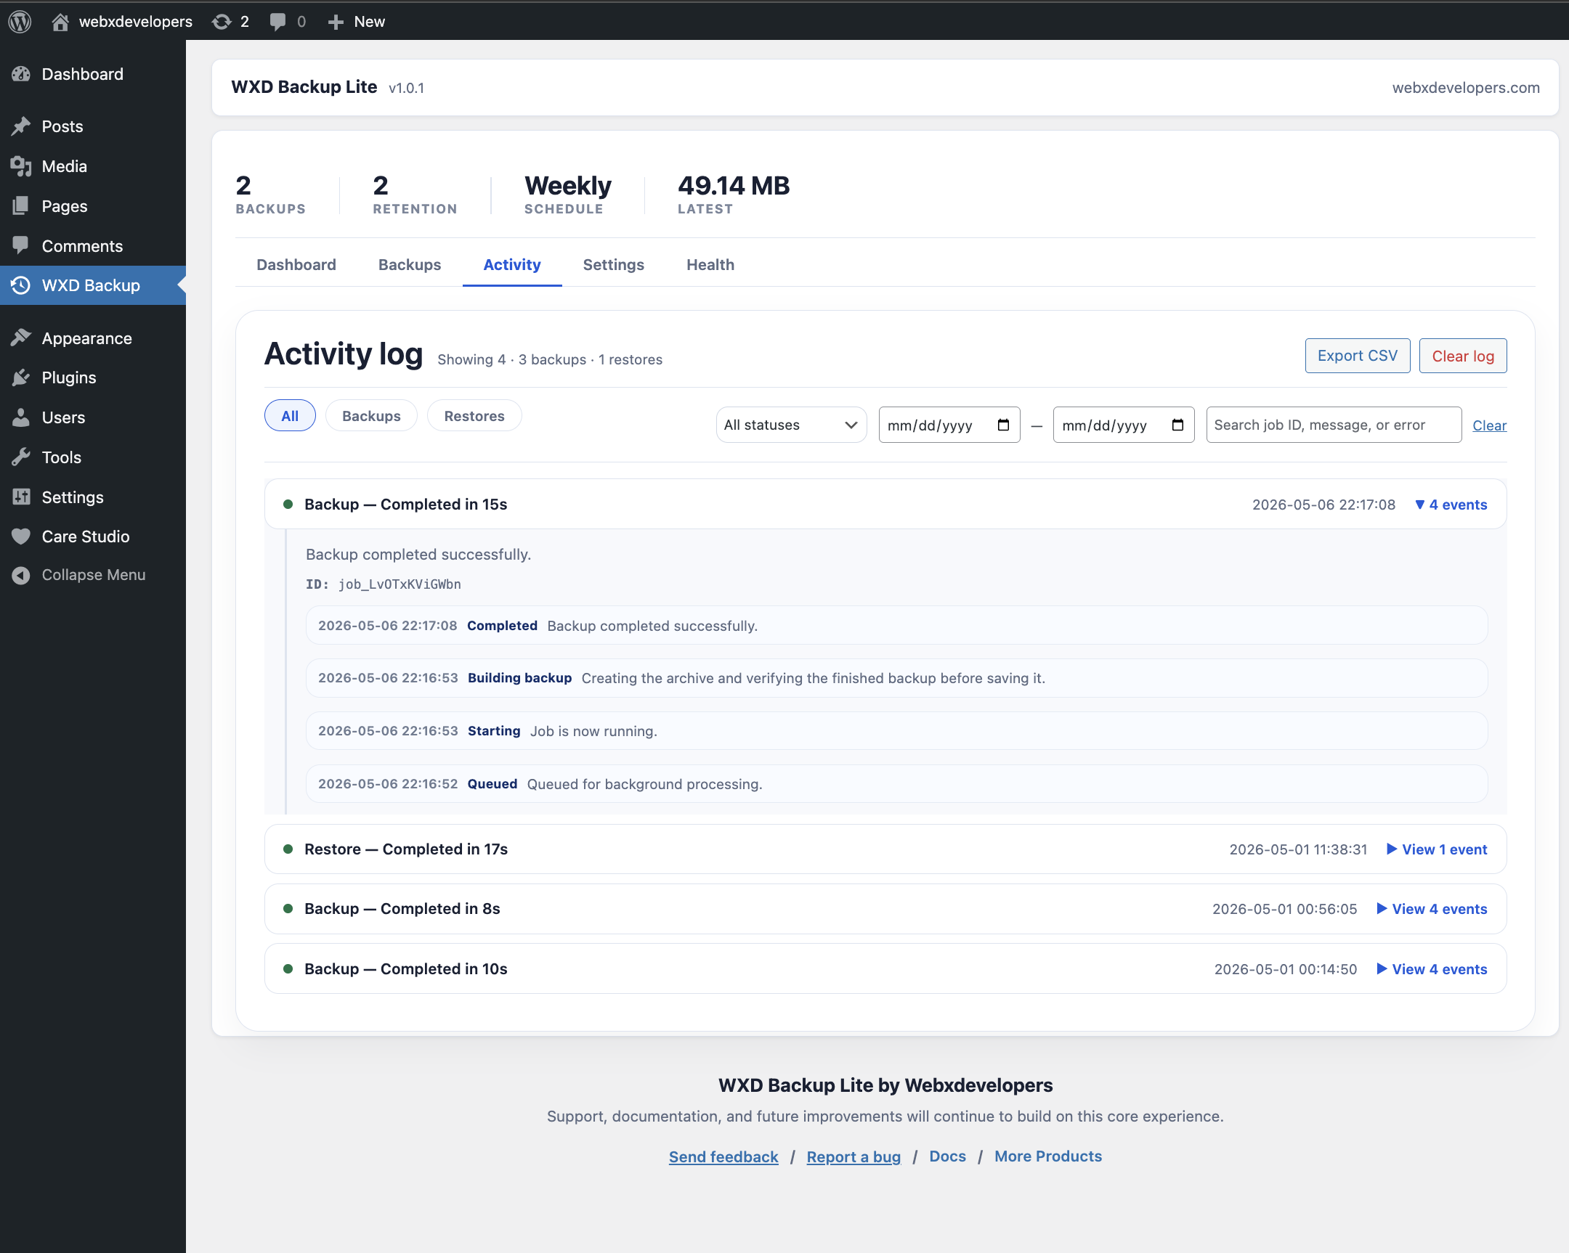This screenshot has height=1253, width=1569.
Task: Switch to plugin Dashboard tab
Action: coord(296,265)
